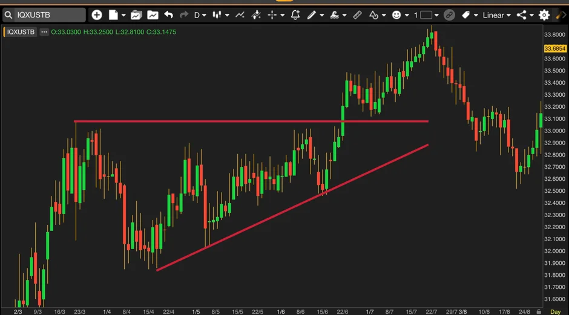Click the add (plus) button in the toolbar
Image resolution: width=569 pixels, height=315 pixels.
pos(96,15)
